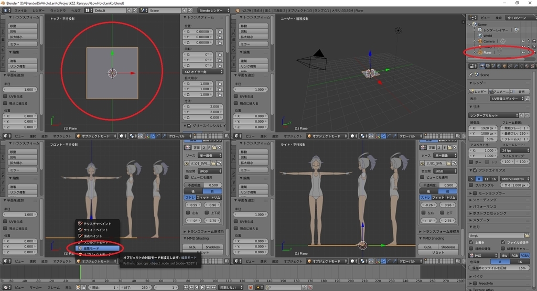
Task: Open the Render tab in the properties editor
Action: (x=482, y=66)
